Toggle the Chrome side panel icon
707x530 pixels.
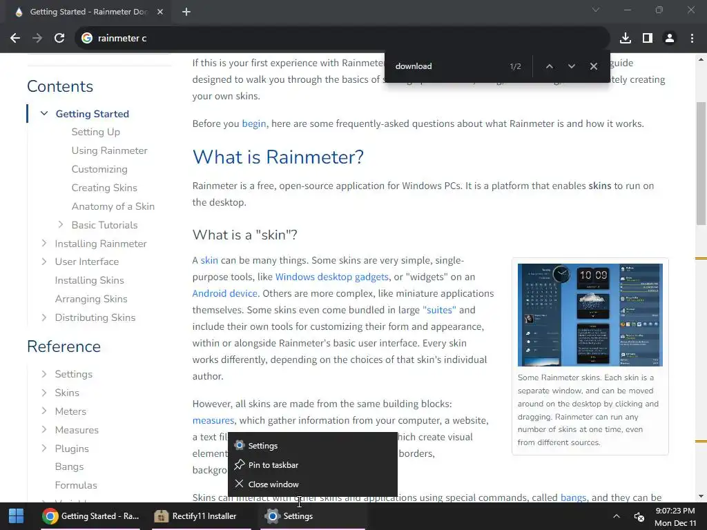(x=648, y=39)
